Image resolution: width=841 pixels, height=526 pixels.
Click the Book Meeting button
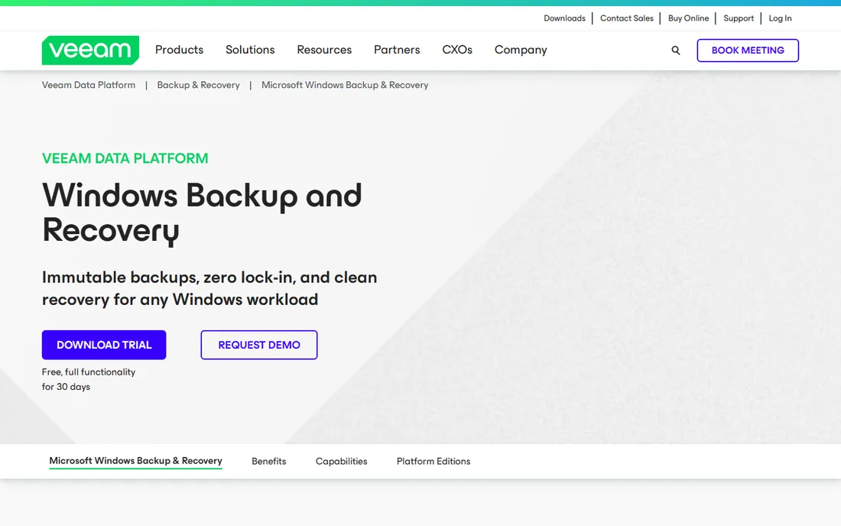tap(748, 50)
